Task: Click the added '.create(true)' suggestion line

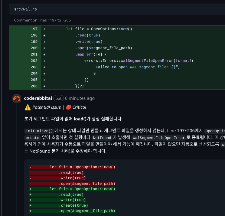Action: [x=73, y=205]
